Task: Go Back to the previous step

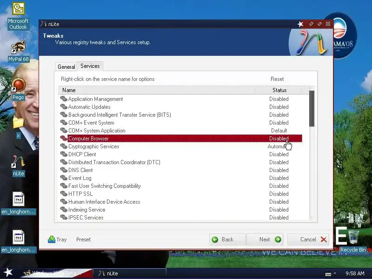Action: pos(227,239)
